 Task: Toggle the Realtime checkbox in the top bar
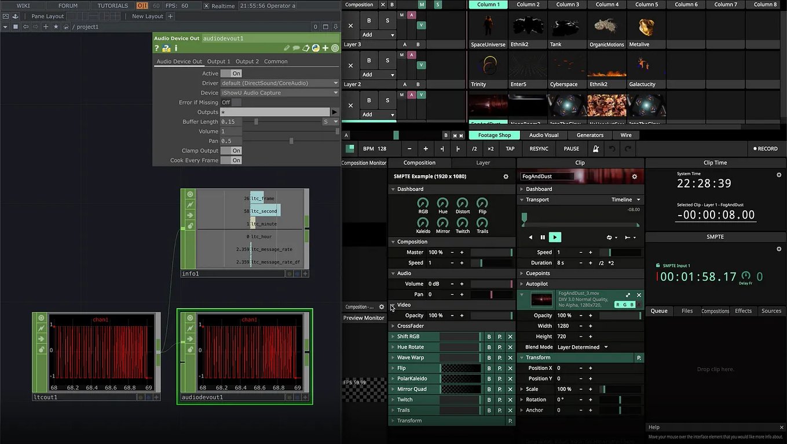click(x=205, y=5)
